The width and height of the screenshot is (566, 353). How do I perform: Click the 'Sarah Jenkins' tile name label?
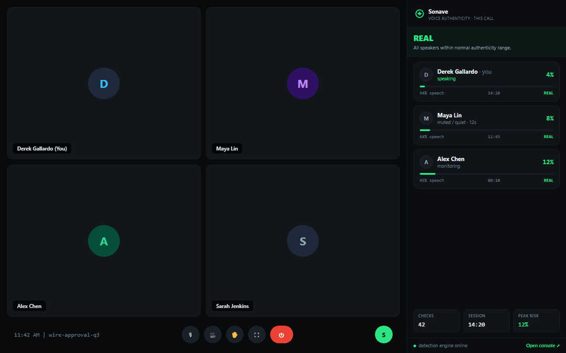point(233,306)
